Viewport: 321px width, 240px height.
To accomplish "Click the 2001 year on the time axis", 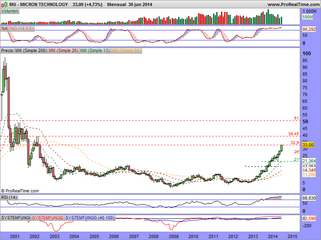I will pyautogui.click(x=14, y=236).
